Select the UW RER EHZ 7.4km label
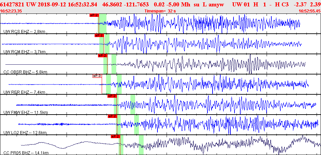The image size is (321, 155). 24,92
